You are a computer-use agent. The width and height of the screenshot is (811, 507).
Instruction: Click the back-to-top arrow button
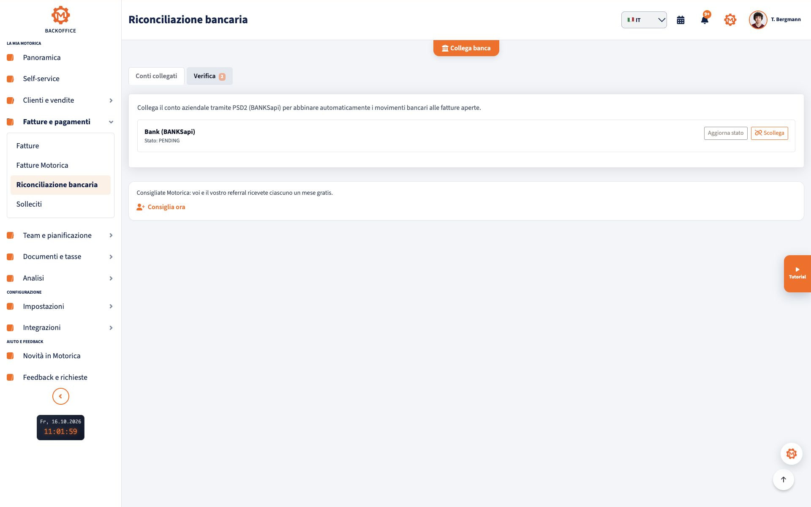point(784,480)
